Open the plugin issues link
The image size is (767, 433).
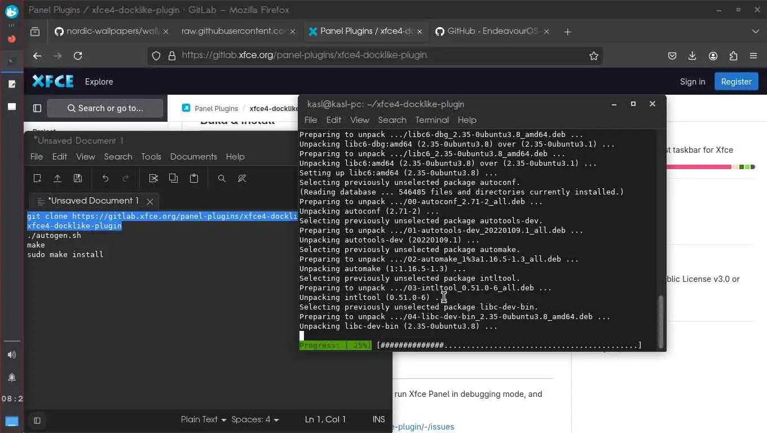click(424, 427)
